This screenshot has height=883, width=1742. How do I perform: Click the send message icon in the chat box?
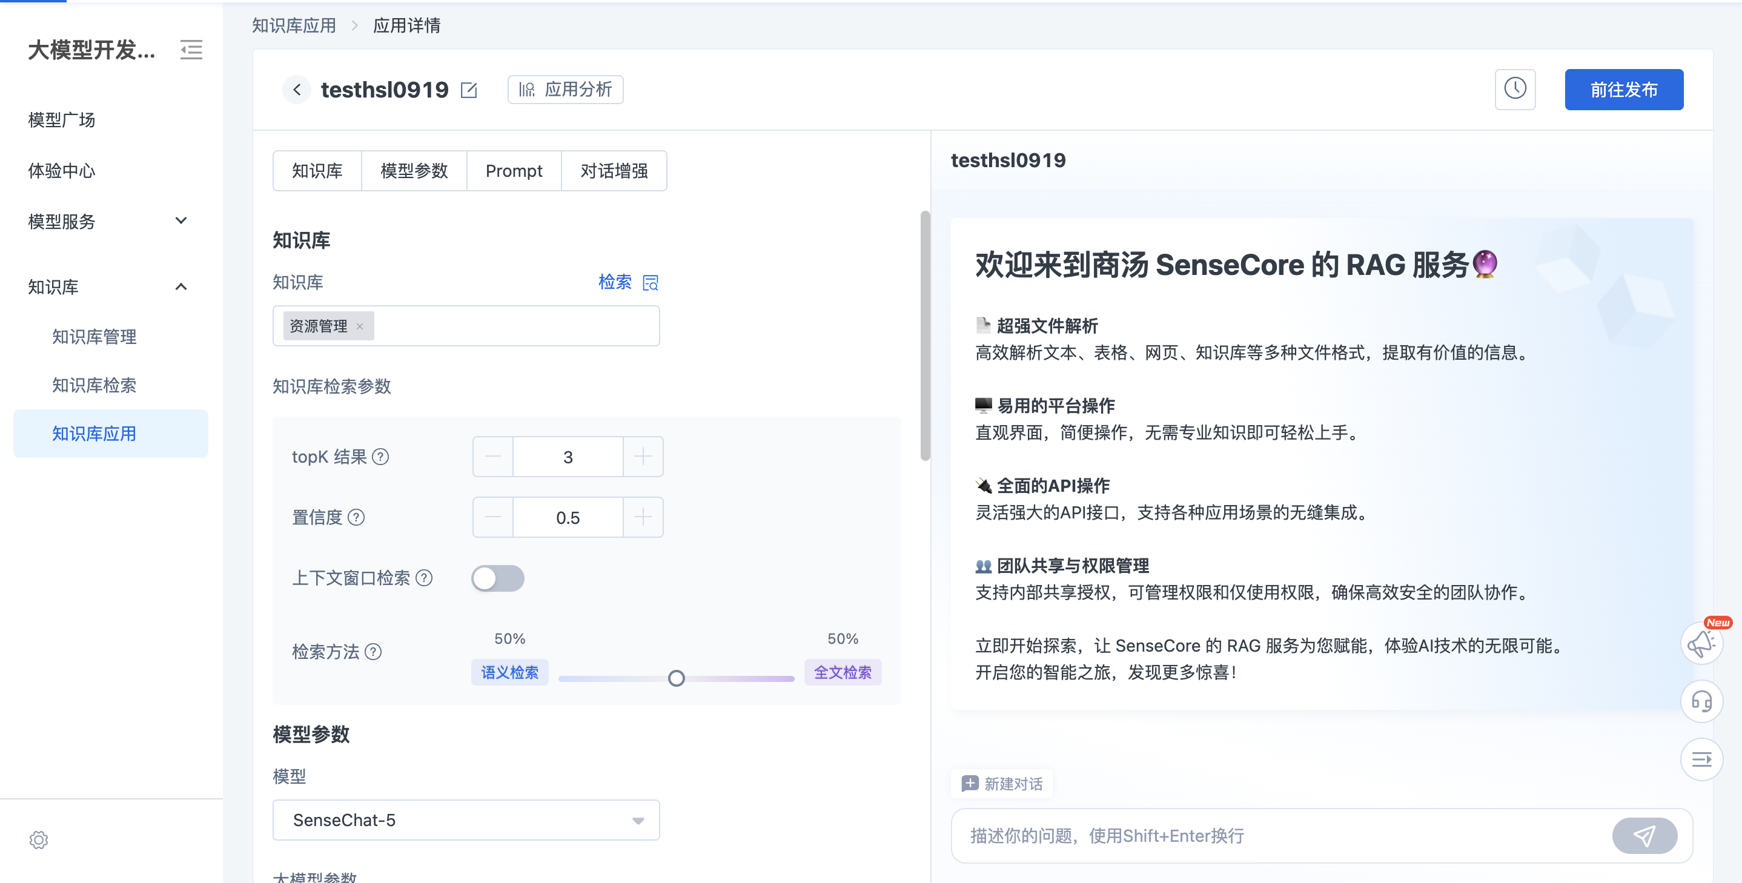(x=1645, y=836)
